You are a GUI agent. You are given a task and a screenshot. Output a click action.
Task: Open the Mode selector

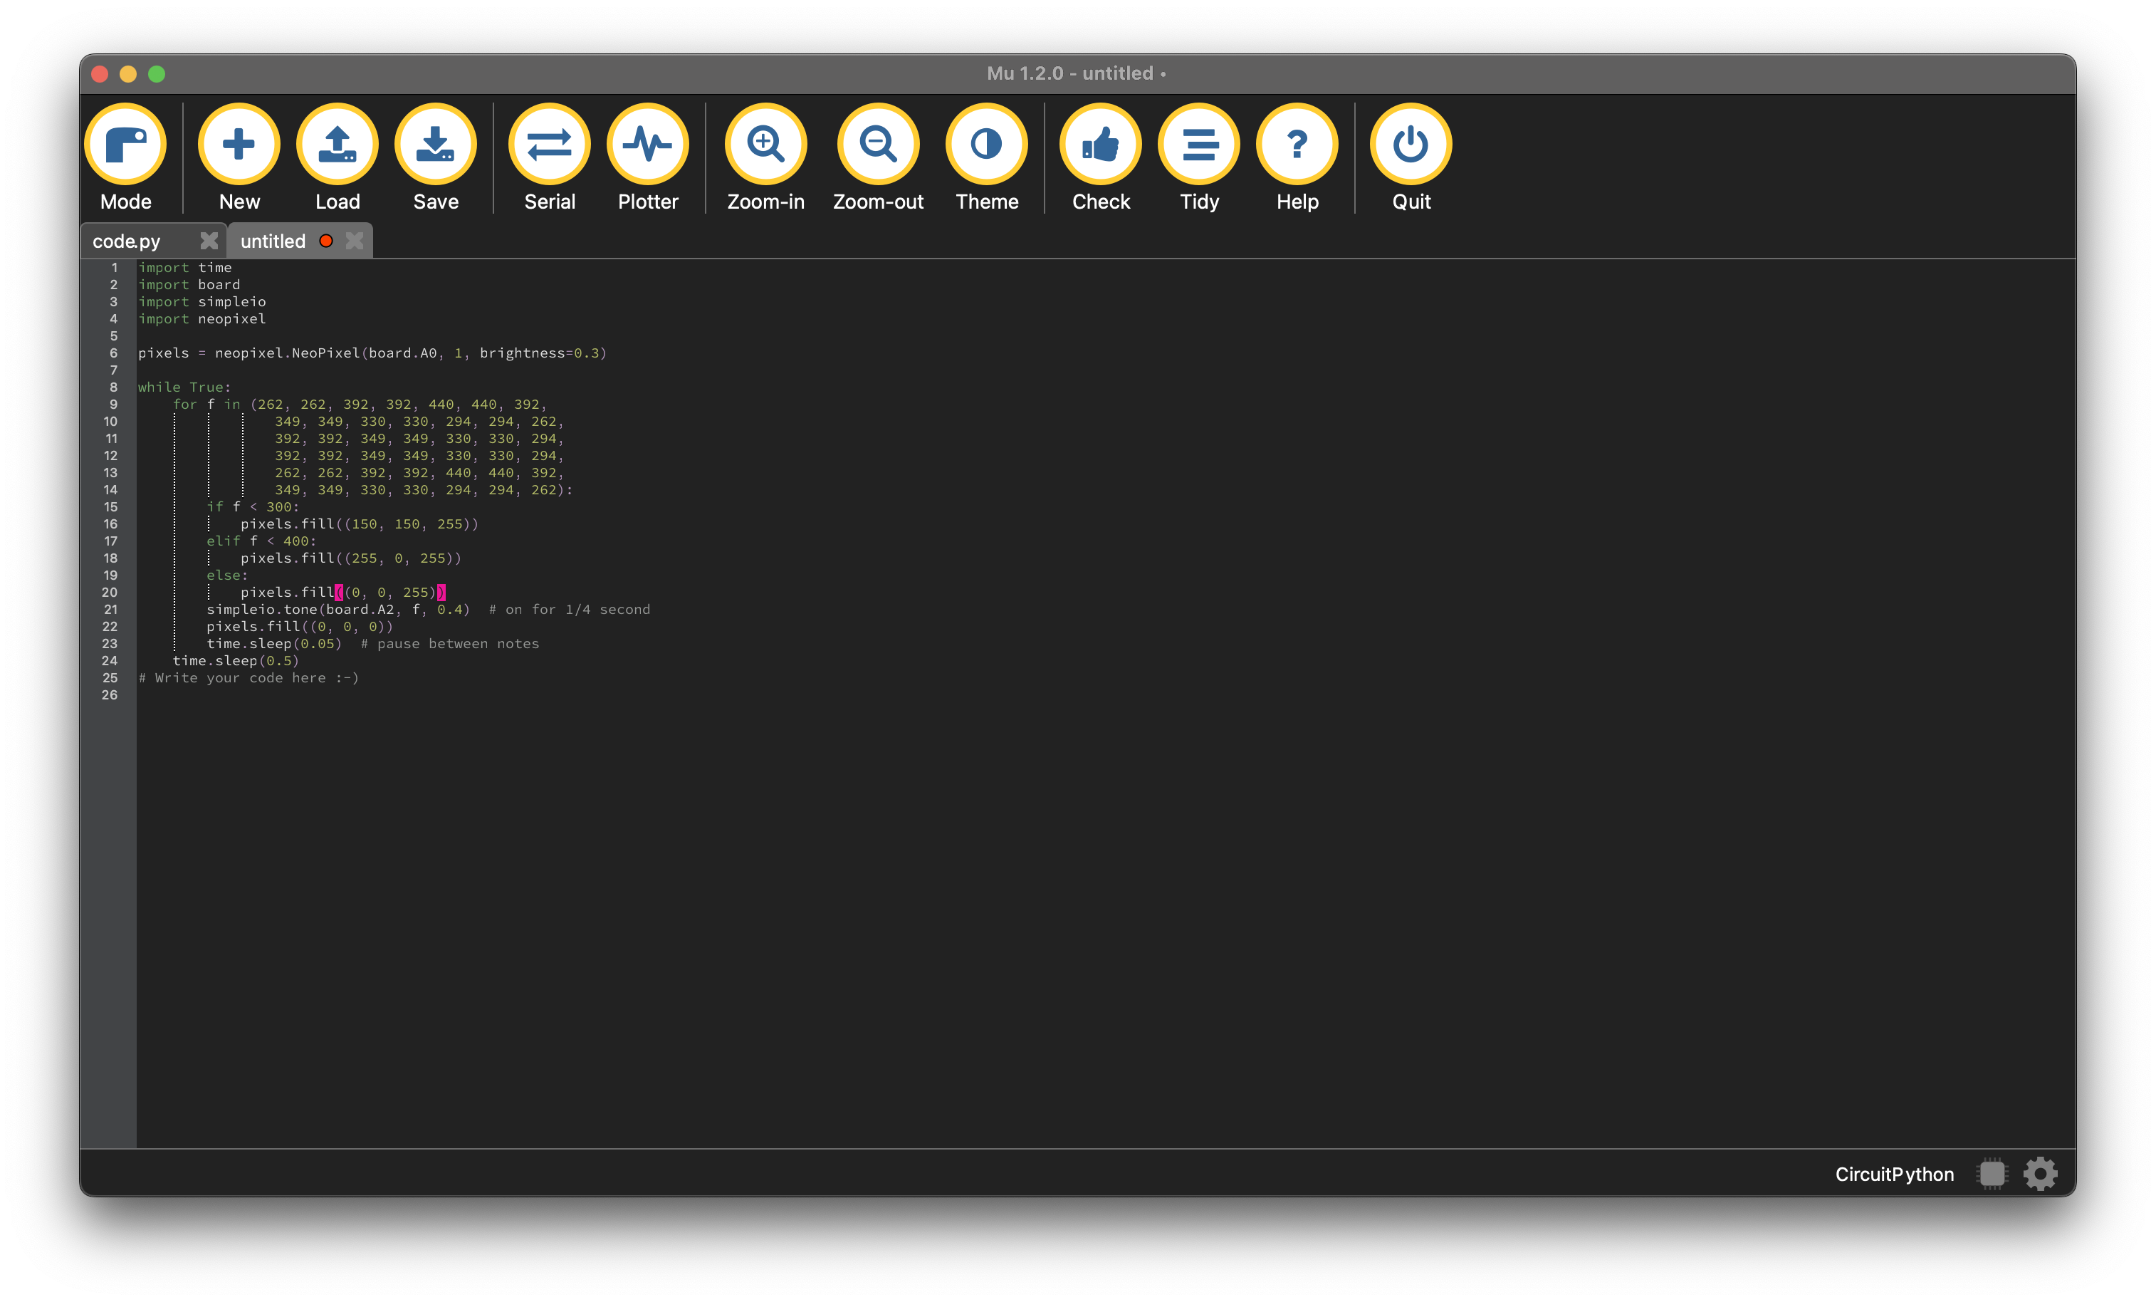point(125,145)
